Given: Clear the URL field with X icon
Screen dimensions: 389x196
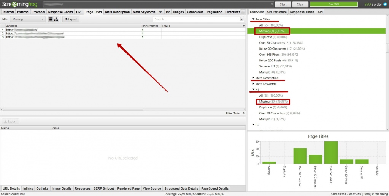Looking at the screenshot, I should click(x=272, y=5).
